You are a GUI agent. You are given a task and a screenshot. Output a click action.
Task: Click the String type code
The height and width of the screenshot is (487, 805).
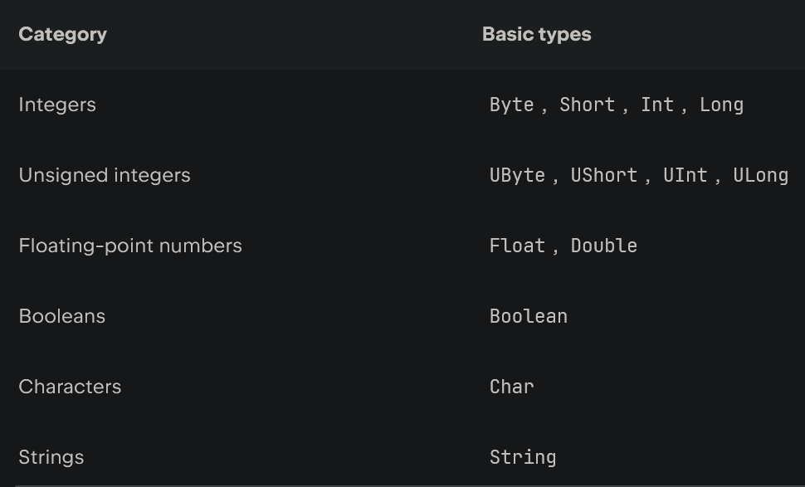523,457
